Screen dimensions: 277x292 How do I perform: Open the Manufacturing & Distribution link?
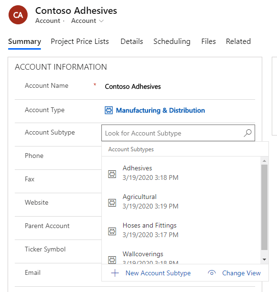[x=160, y=110]
